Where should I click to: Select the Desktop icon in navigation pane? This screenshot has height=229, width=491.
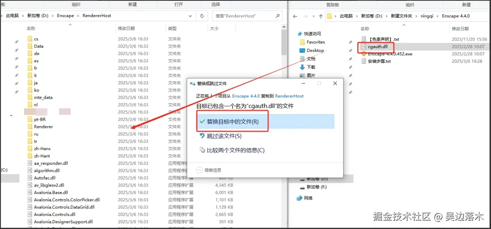303,50
